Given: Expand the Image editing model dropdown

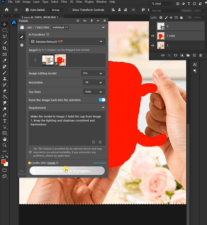Looking at the screenshot, I should pyautogui.click(x=93, y=73).
